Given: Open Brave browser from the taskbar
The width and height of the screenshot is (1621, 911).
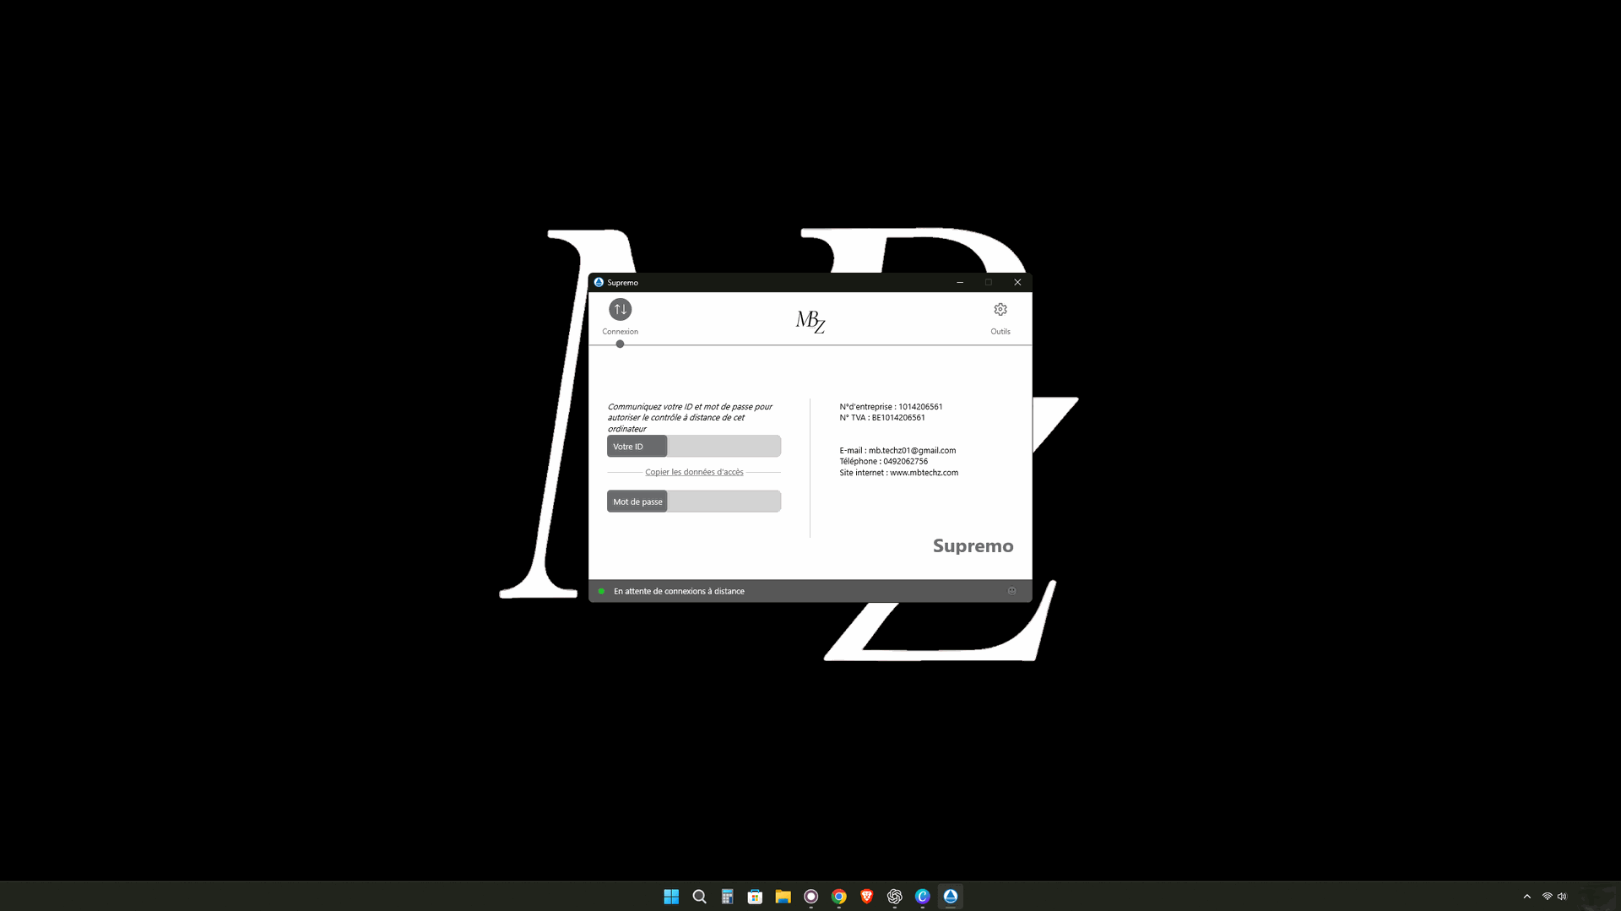Looking at the screenshot, I should pos(866,897).
